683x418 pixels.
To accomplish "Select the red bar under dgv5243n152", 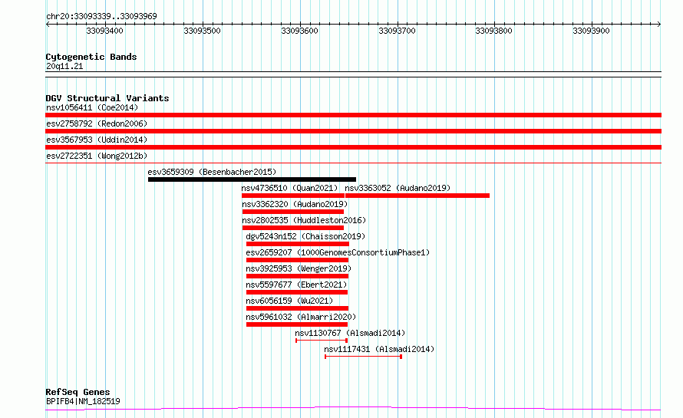I will (298, 244).
